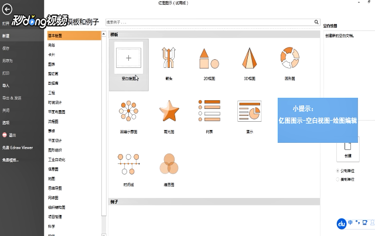The image size is (375, 236).
Task: Open the 打开 (Open) menu item
Action: [6, 23]
